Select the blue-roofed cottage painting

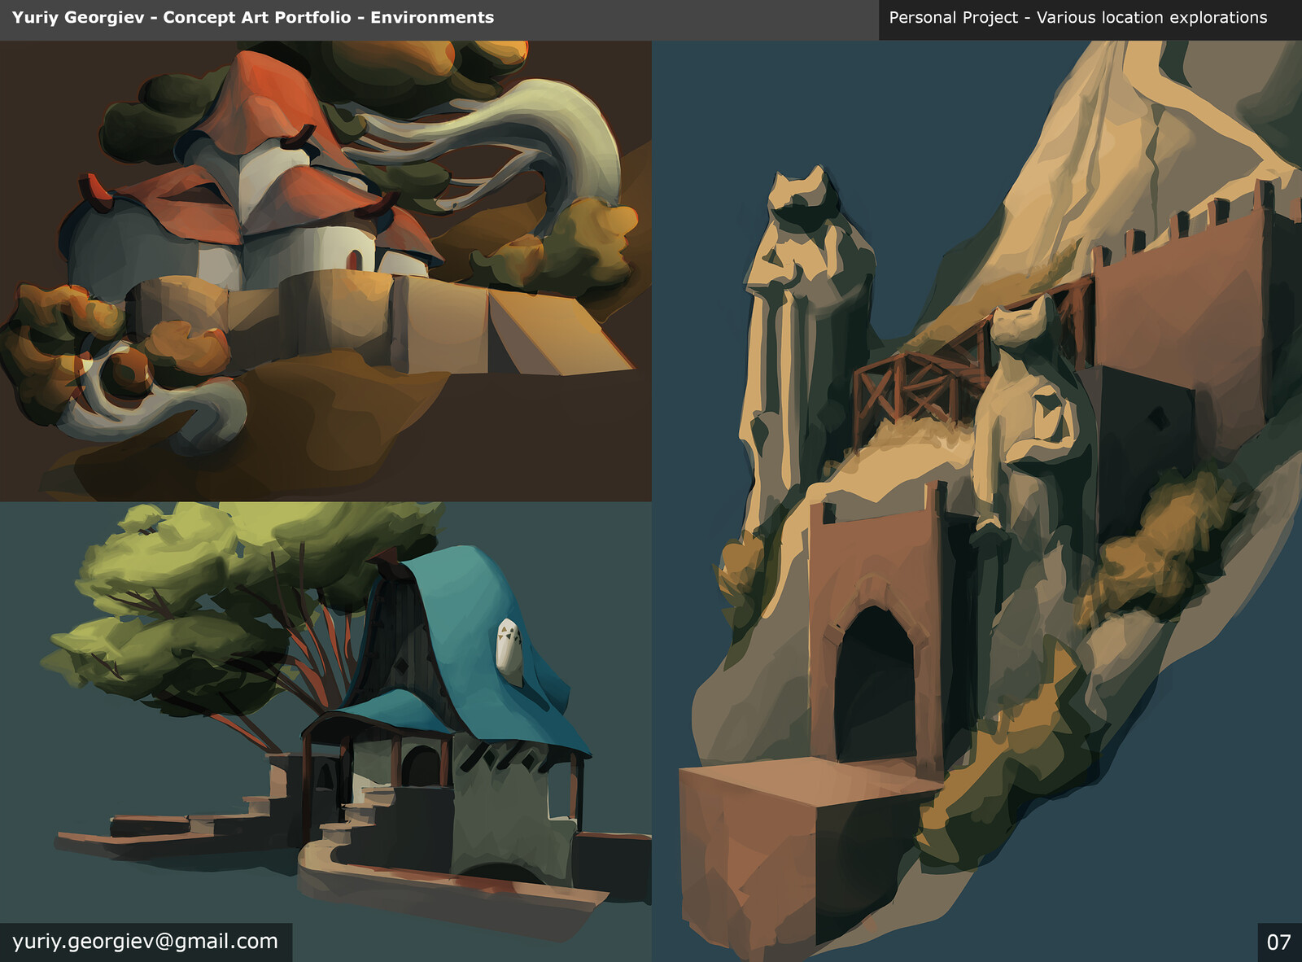(325, 732)
